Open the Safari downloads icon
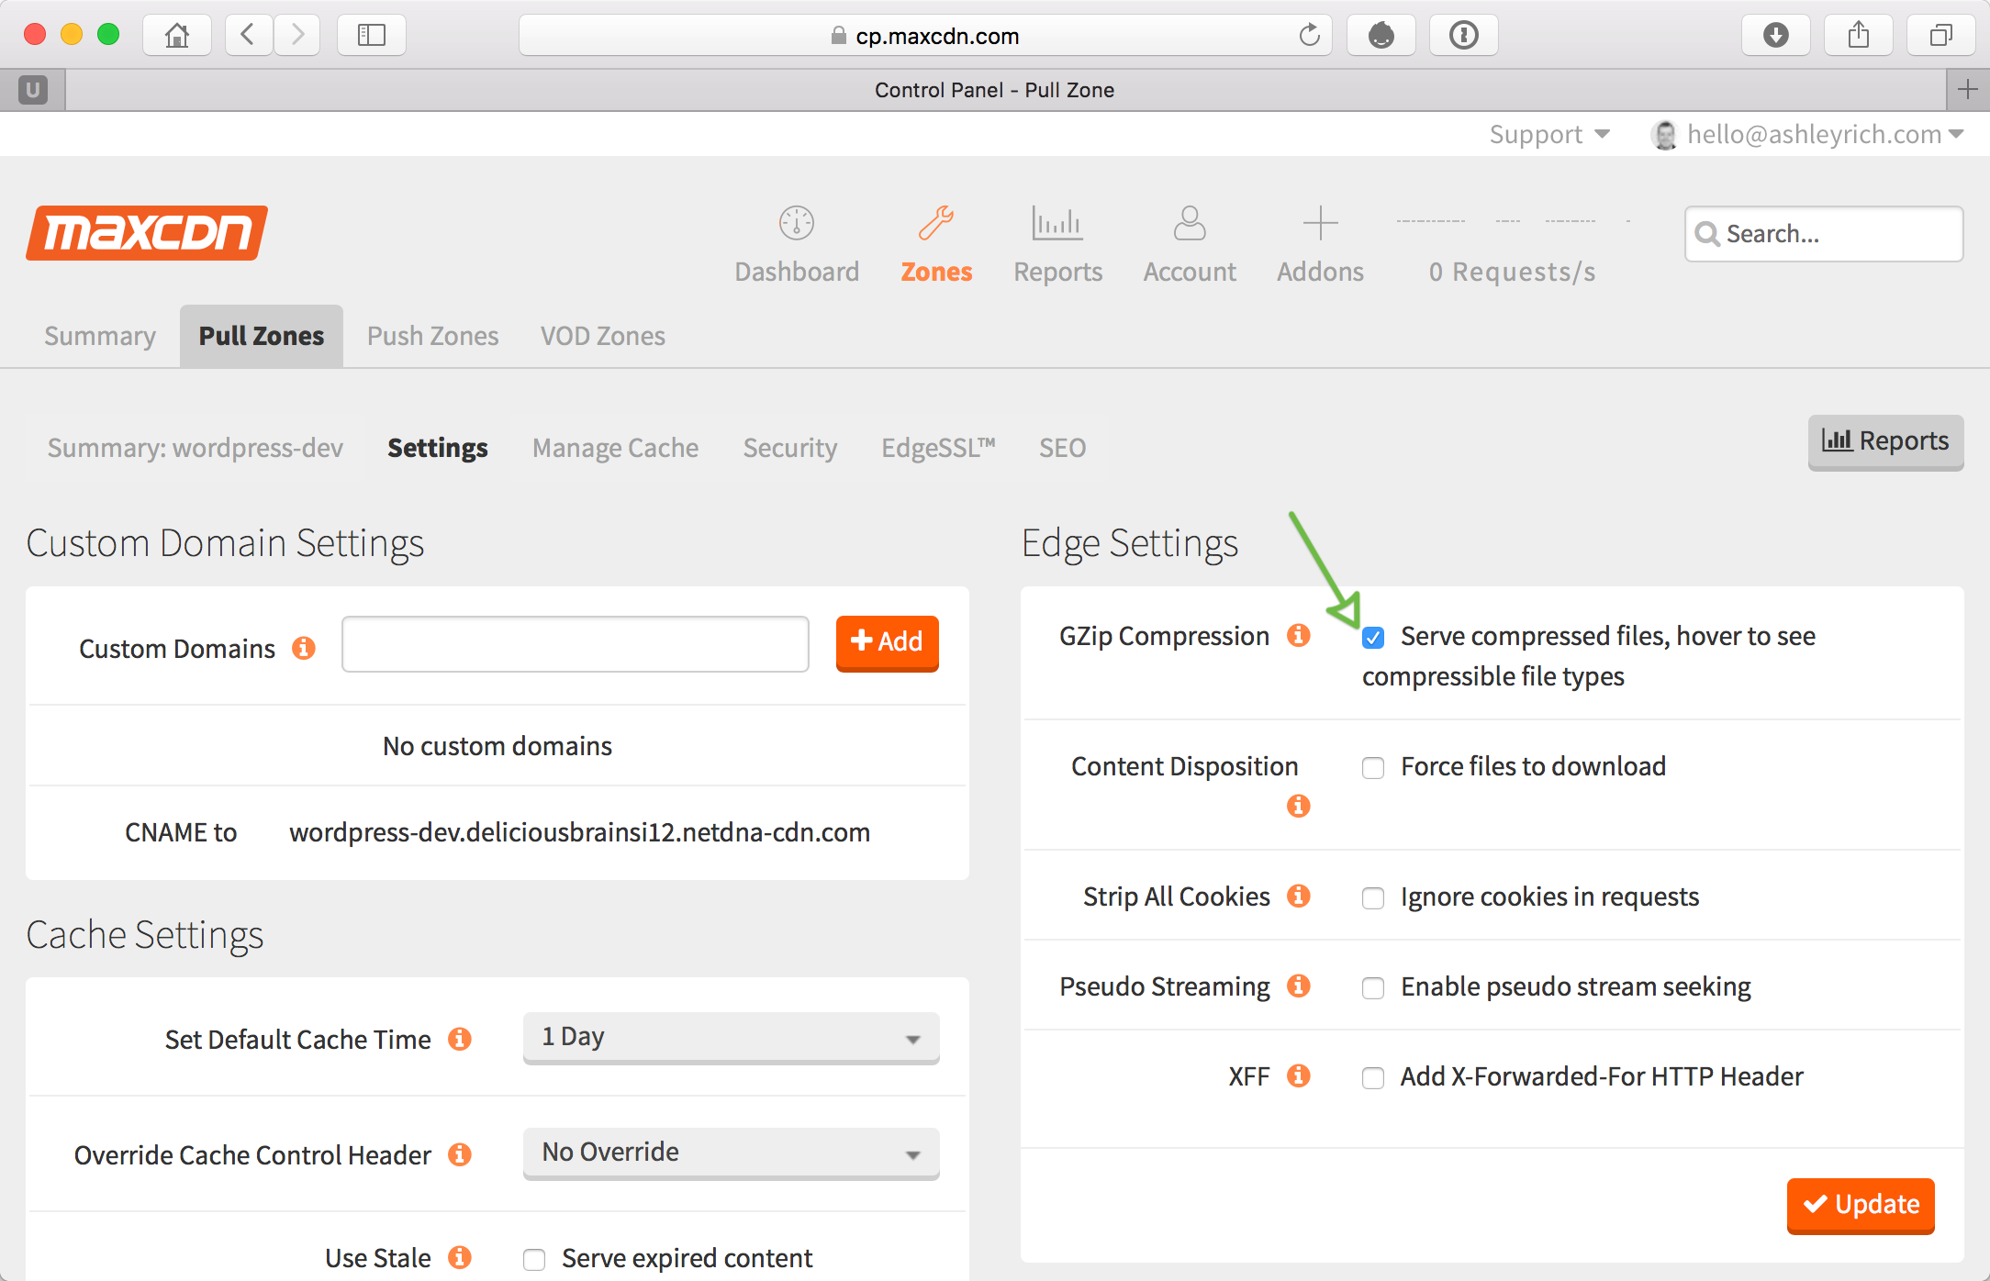The height and width of the screenshot is (1281, 1990). (x=1776, y=35)
